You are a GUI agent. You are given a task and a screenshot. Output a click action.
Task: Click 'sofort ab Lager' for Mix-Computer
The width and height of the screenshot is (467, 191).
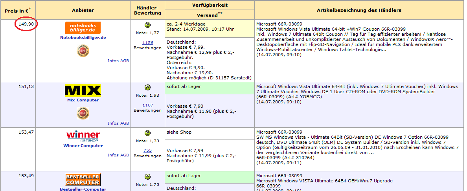pyautogui.click(x=210, y=88)
